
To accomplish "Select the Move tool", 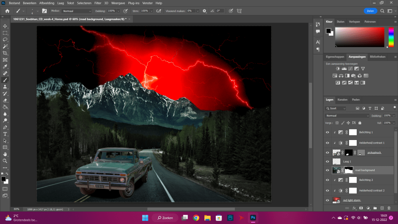I will point(5,26).
